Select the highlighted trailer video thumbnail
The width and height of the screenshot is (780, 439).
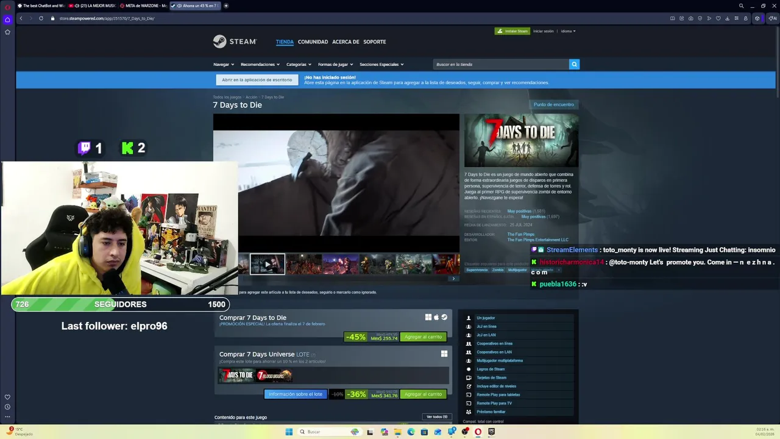click(268, 264)
